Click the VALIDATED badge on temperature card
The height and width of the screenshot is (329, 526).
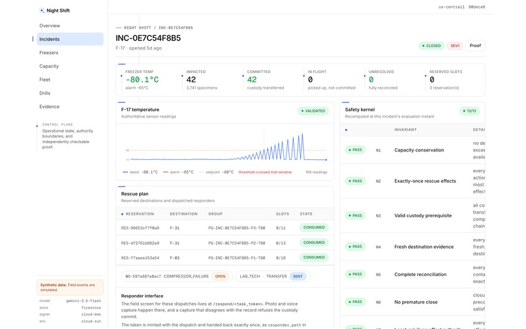313,111
